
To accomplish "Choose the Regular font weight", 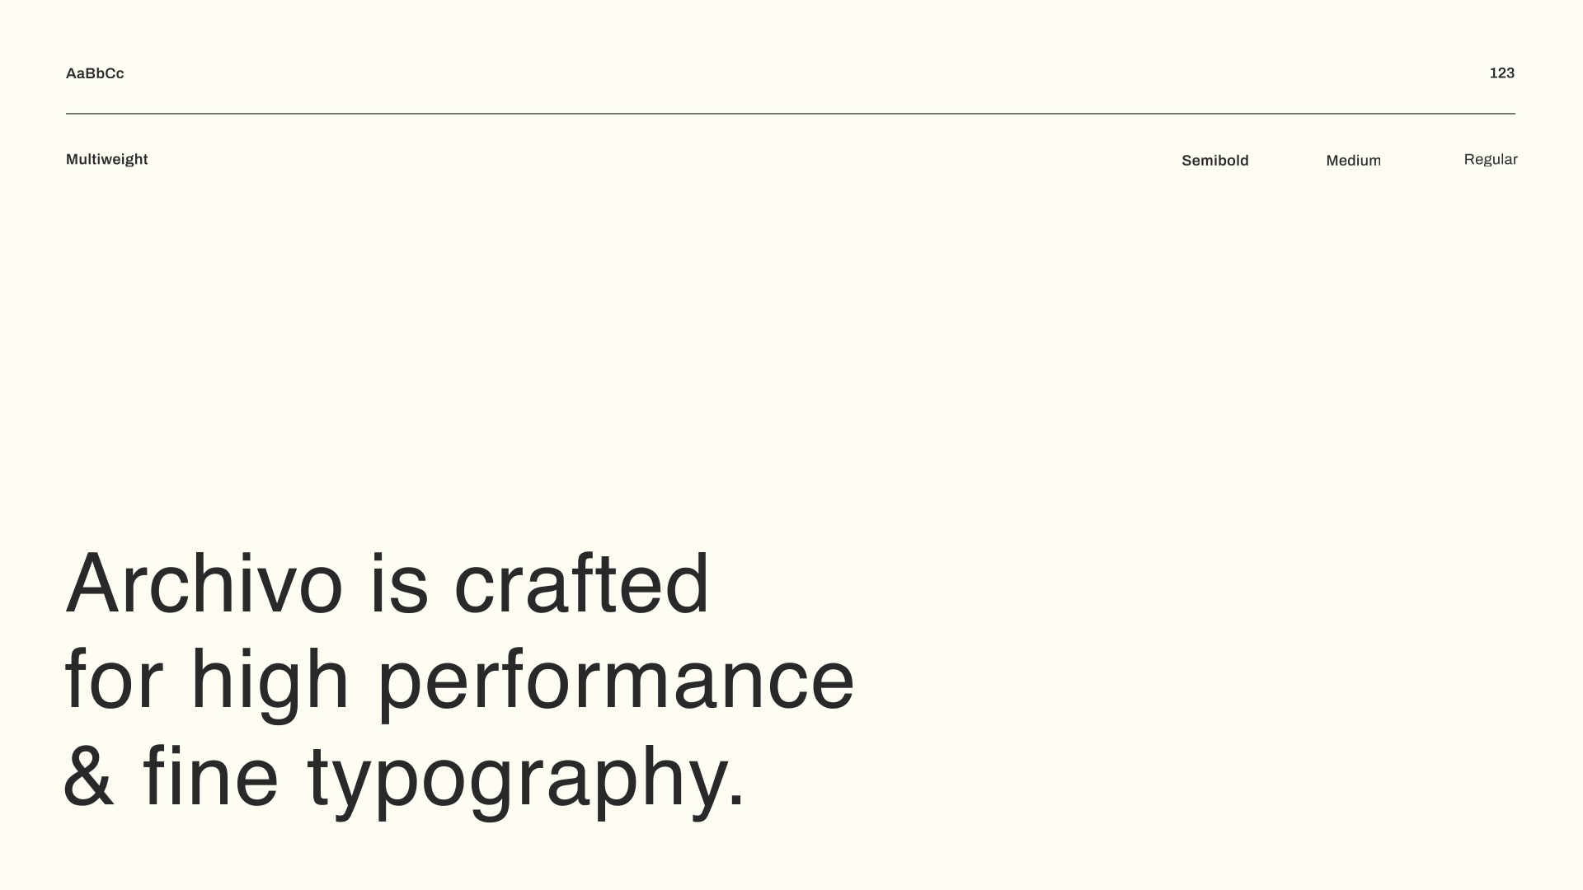I will (1491, 160).
